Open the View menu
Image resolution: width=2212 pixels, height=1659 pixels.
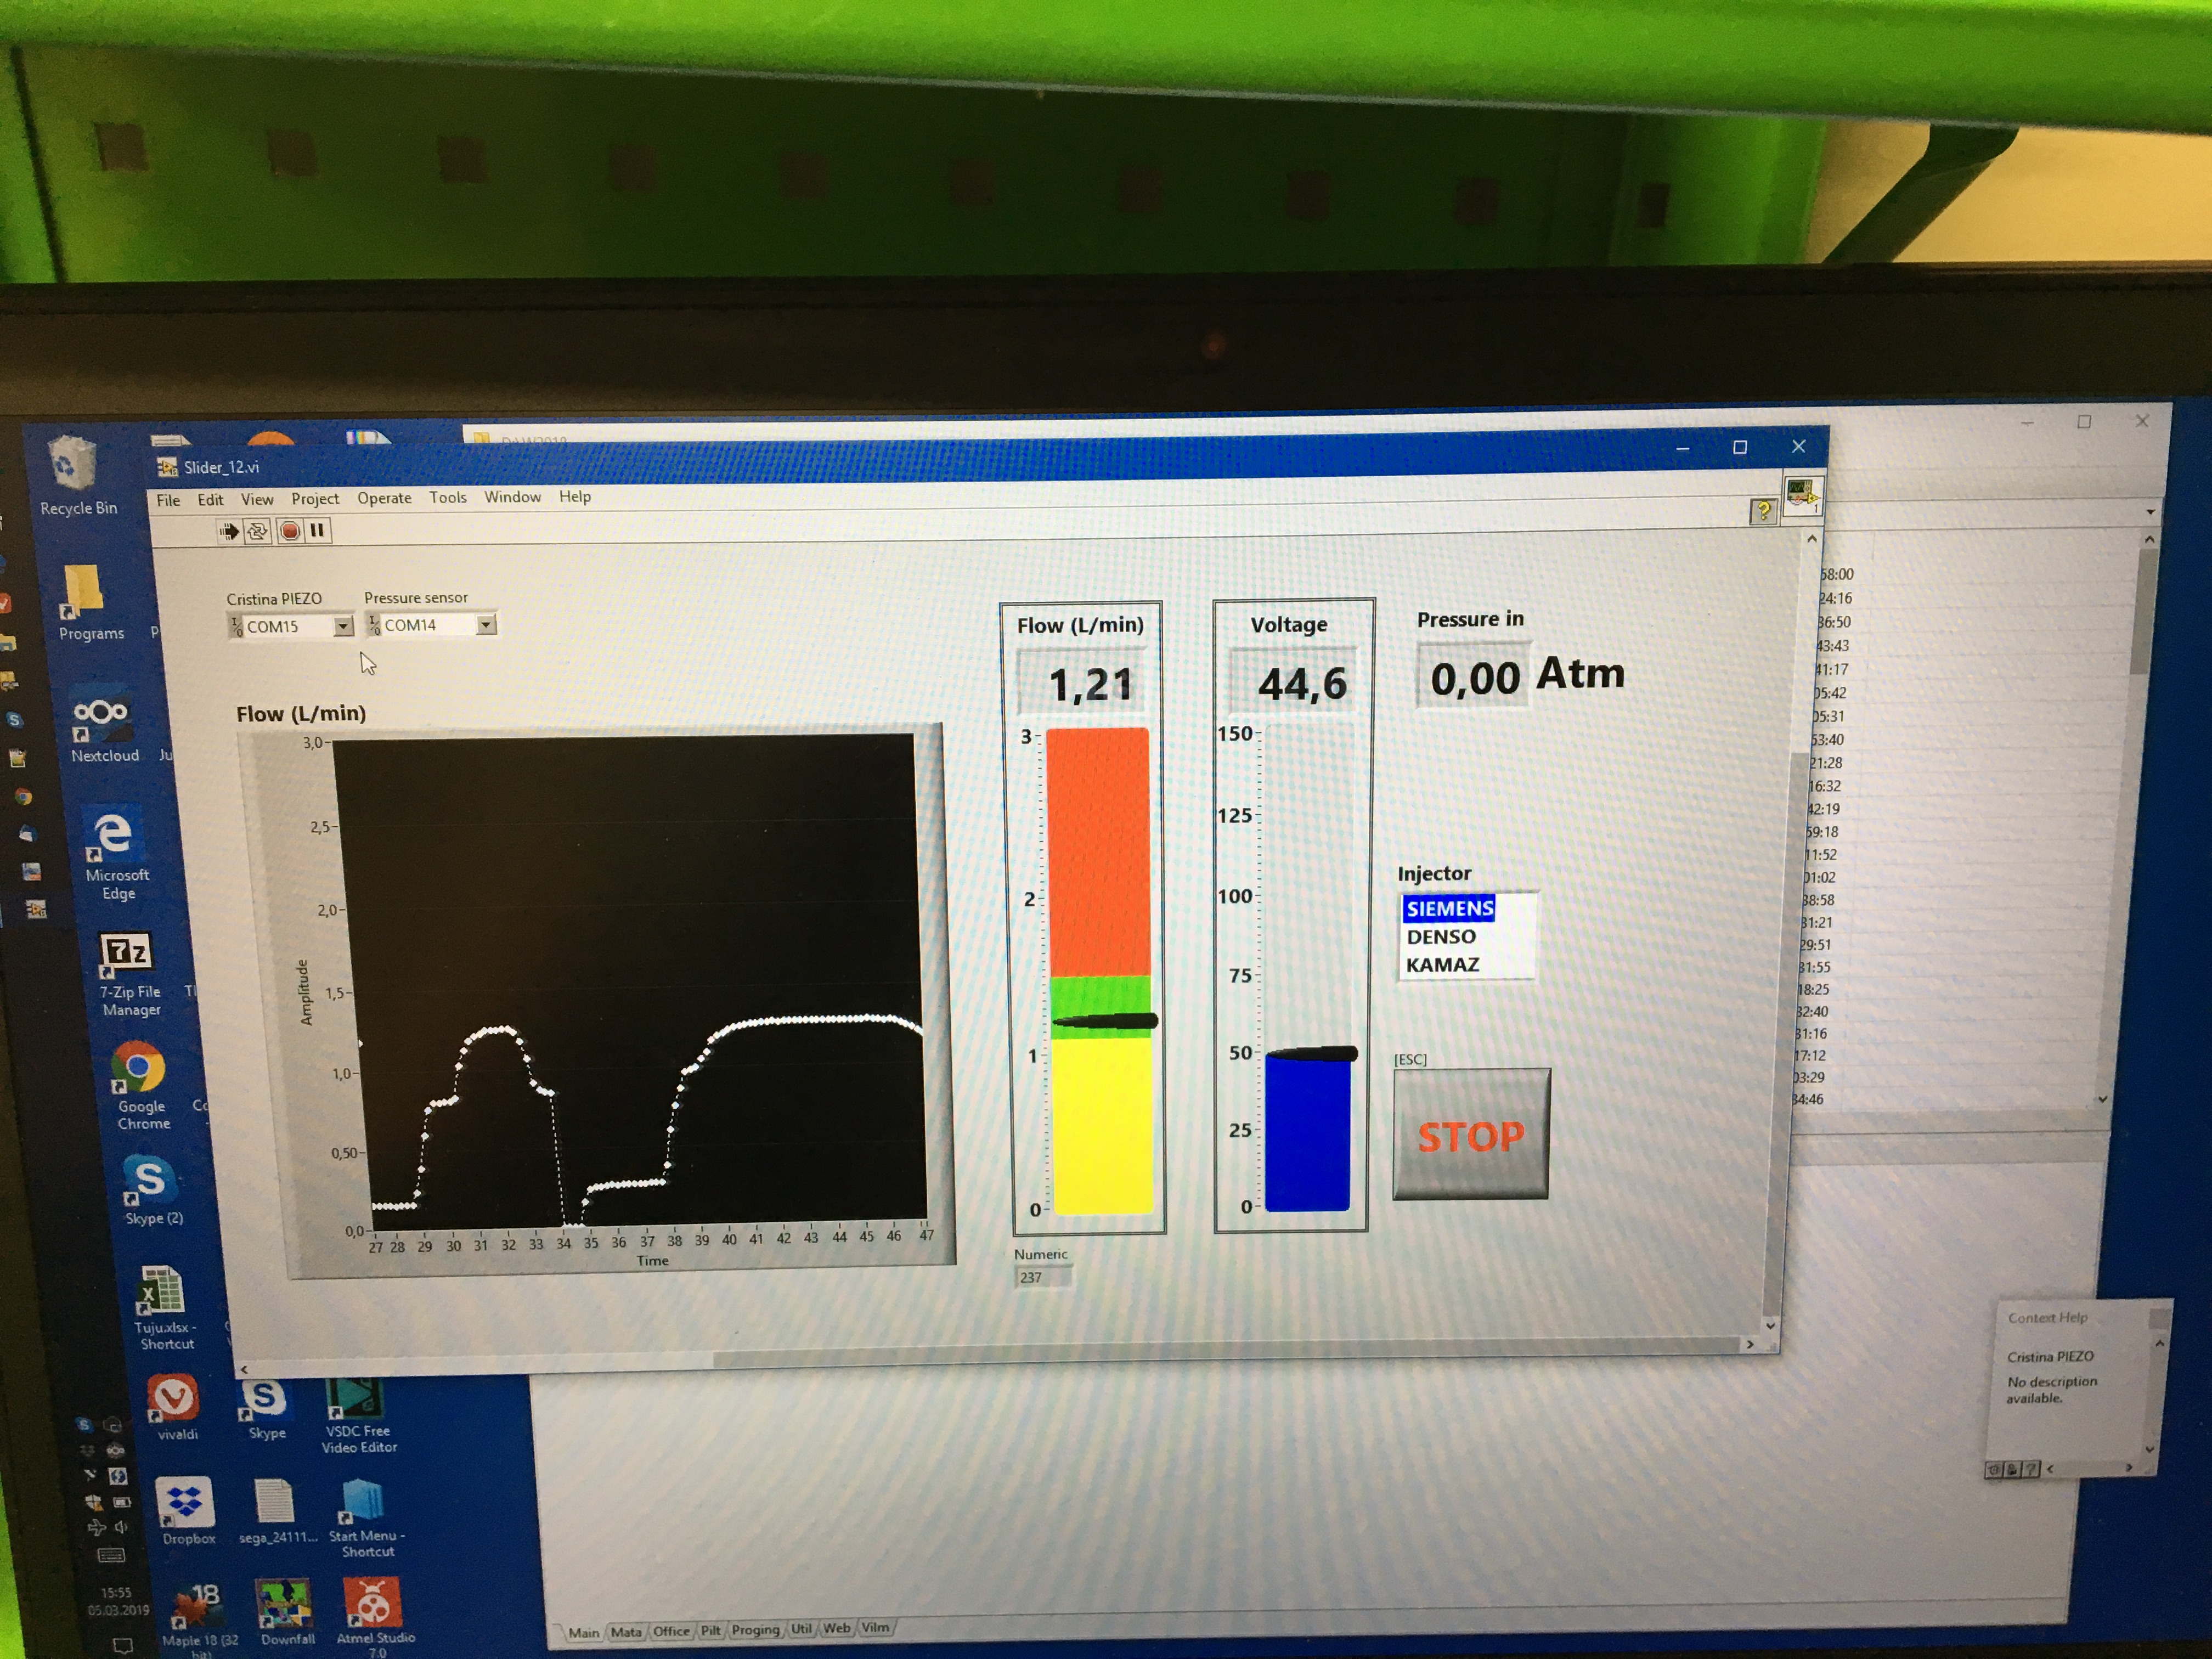(257, 499)
